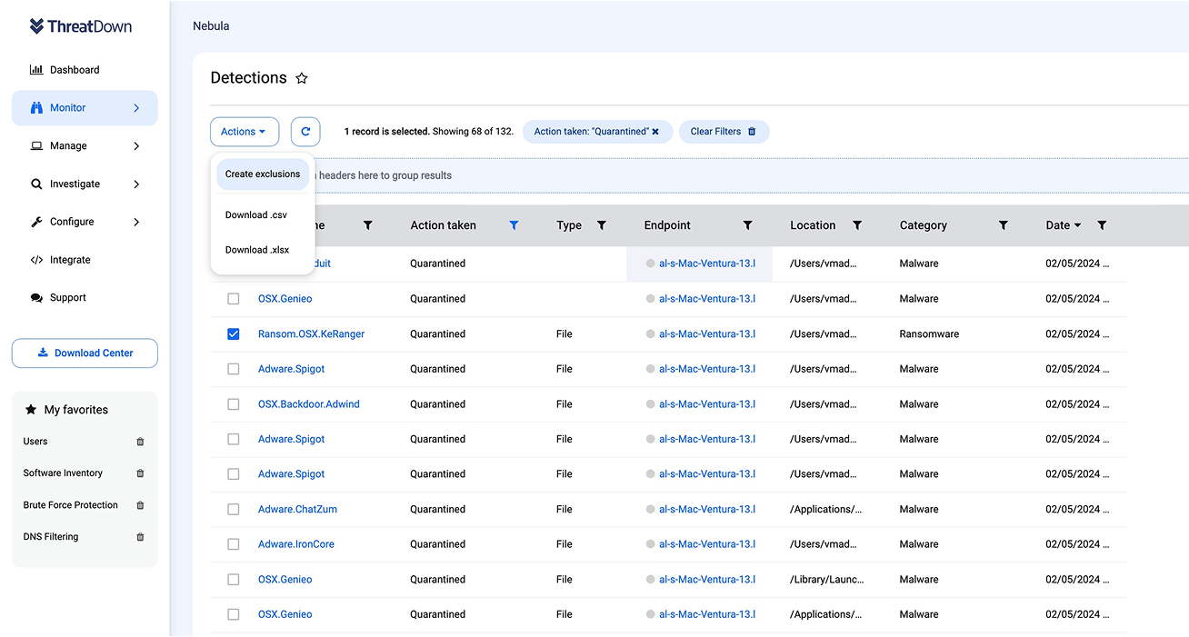Check the Adware.ChatZum row checkbox
The image size is (1189, 637).
point(234,510)
